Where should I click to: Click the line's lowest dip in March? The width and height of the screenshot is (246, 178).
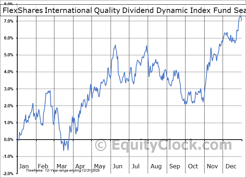click(64, 150)
